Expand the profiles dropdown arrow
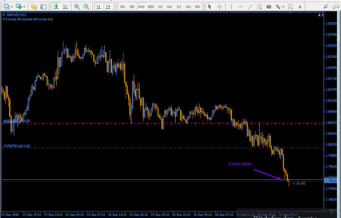This screenshot has height=218, width=341. tap(12, 7)
